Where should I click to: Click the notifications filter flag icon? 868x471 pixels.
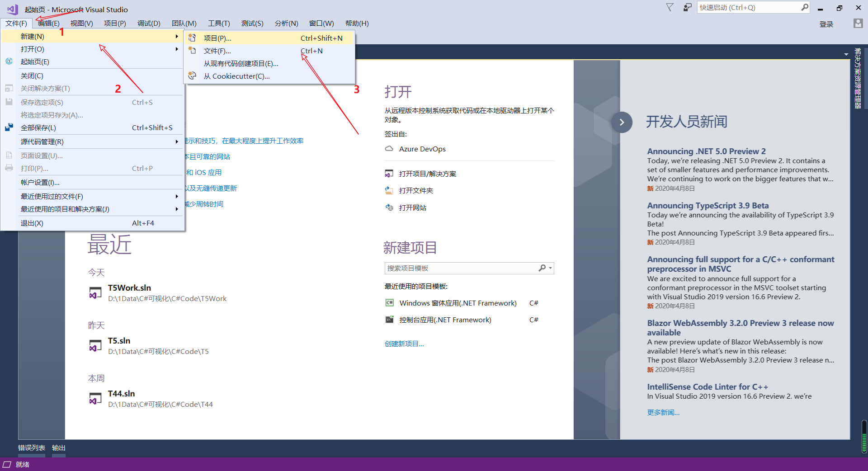pyautogui.click(x=670, y=7)
